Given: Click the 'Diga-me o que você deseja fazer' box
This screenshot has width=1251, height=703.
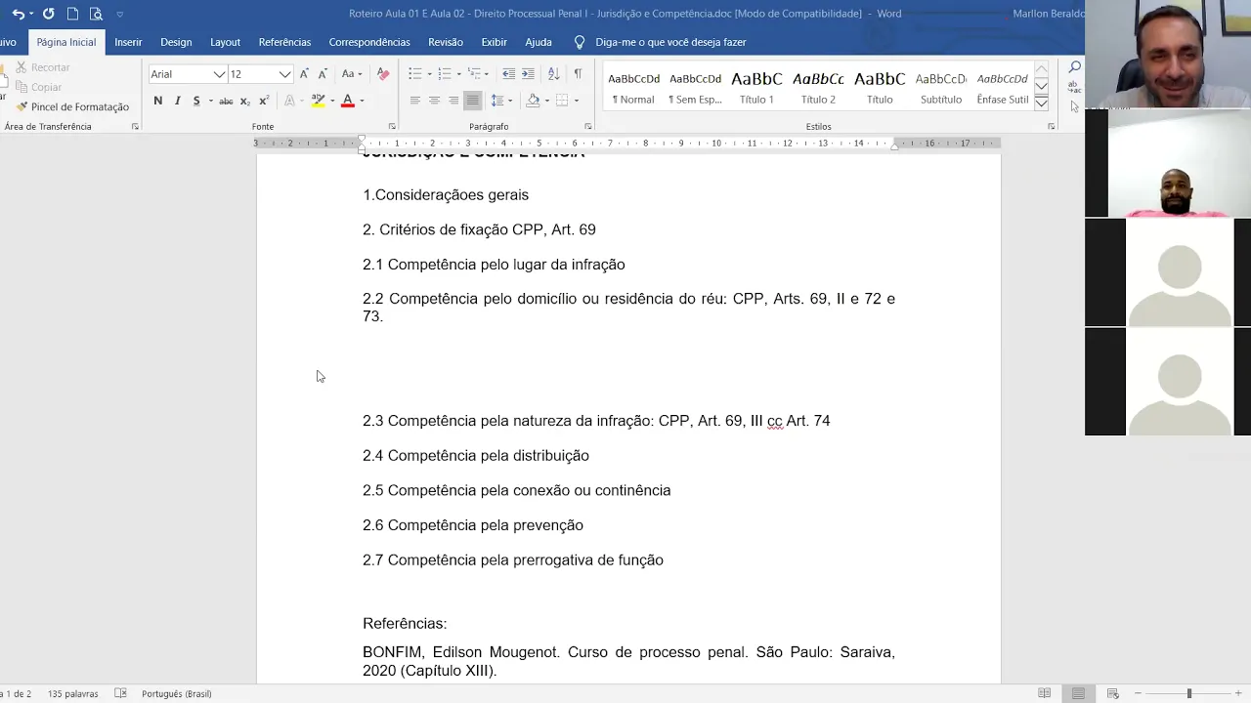Looking at the screenshot, I should click(x=669, y=42).
